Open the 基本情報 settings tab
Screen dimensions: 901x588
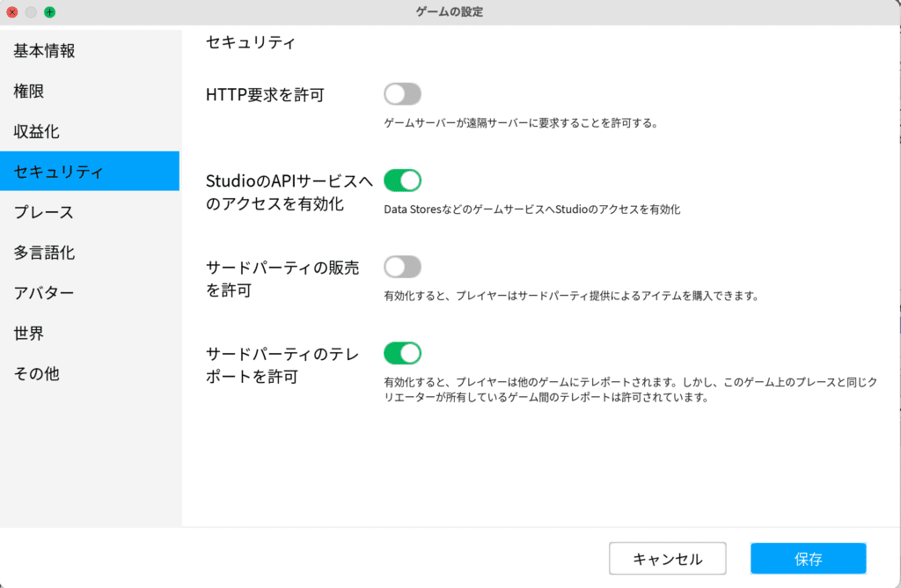pos(44,51)
